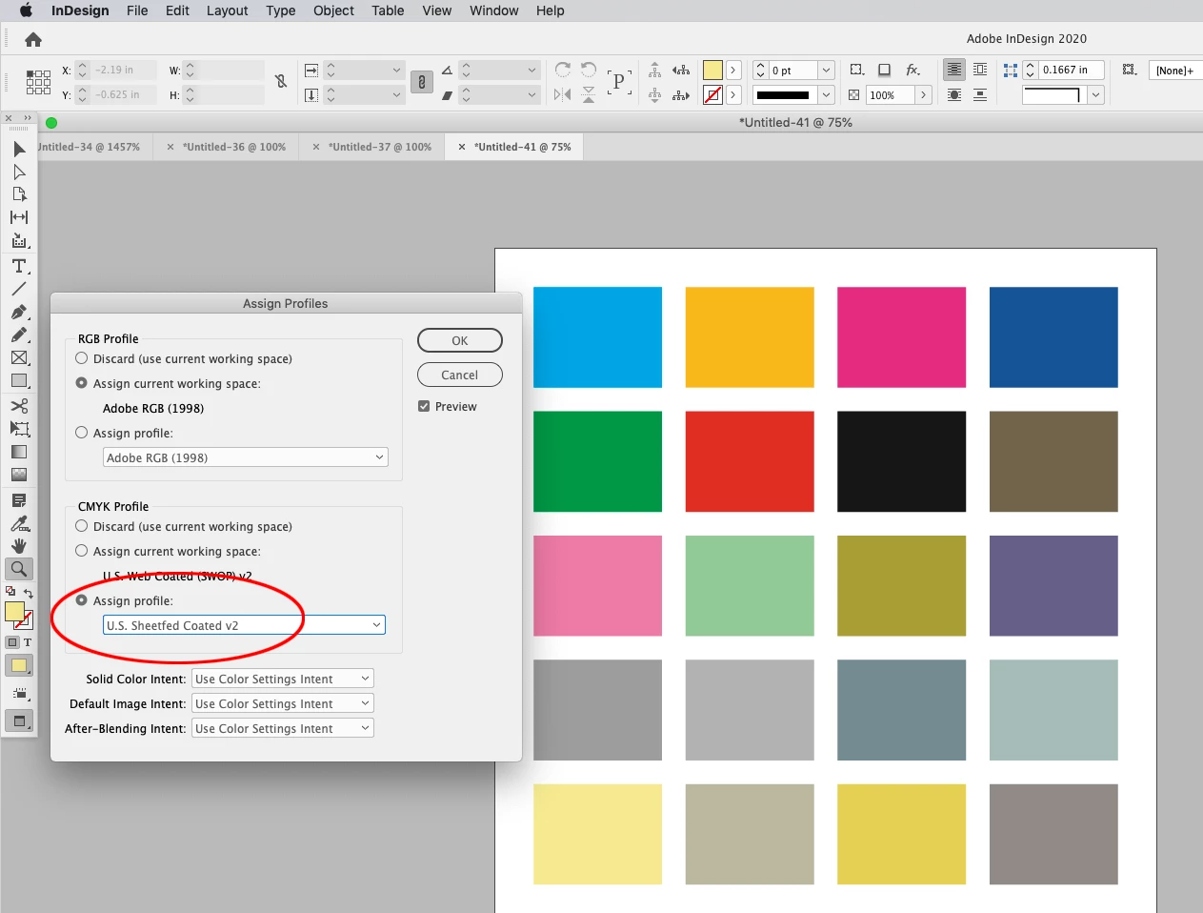The height and width of the screenshot is (913, 1203).
Task: Toggle formatting affects container button
Action: click(x=12, y=642)
